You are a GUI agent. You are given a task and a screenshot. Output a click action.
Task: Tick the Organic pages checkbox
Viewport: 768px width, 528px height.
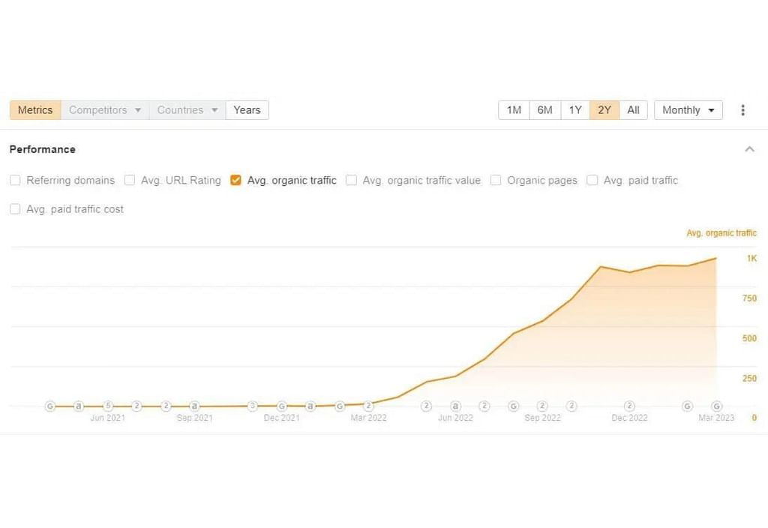pos(496,180)
